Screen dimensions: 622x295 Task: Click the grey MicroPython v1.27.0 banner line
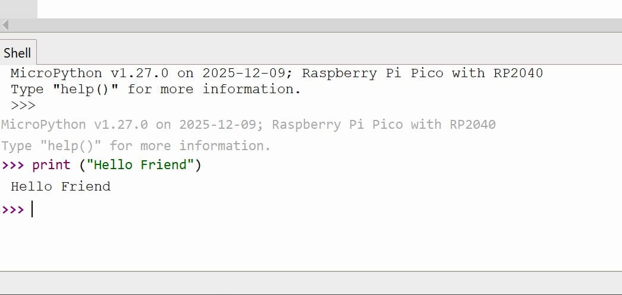[x=248, y=125]
